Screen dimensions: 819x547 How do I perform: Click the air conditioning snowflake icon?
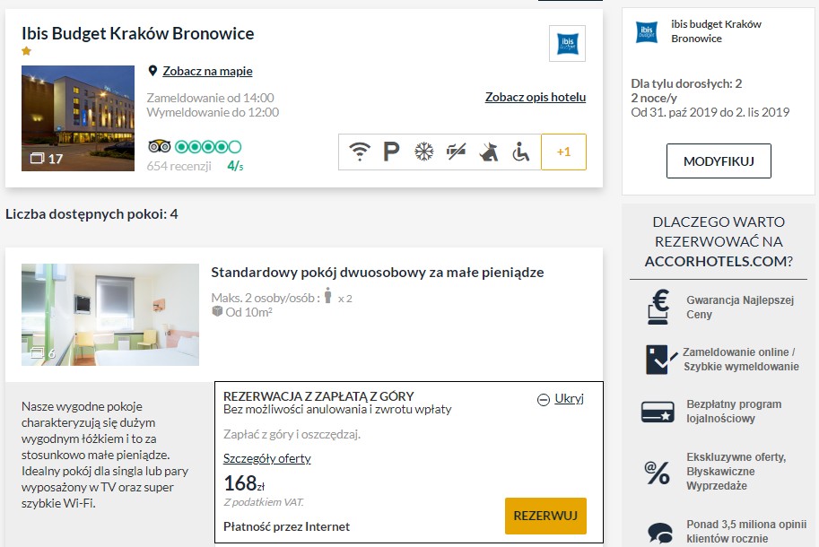(423, 152)
